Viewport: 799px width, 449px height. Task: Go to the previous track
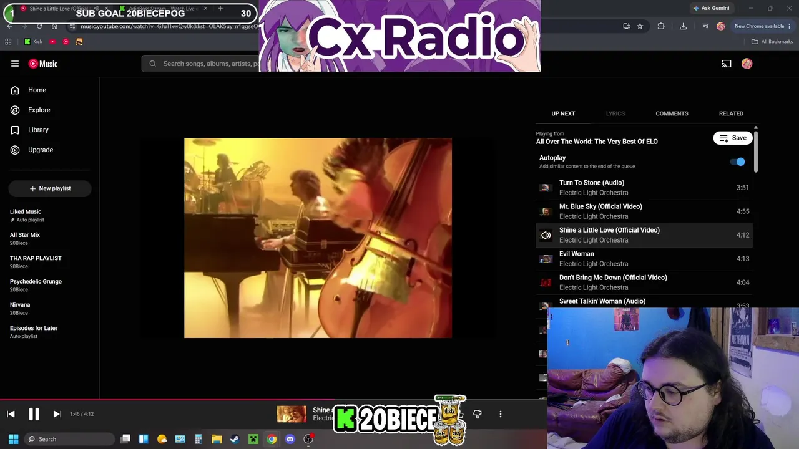coord(11,414)
